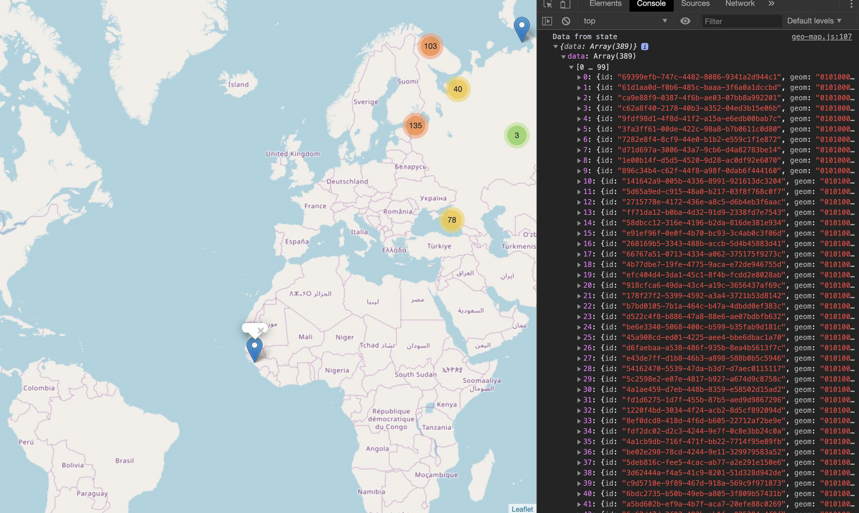Viewport: 859px width, 513px height.
Task: Collapse the [0 … 99] range group
Action: 571,67
